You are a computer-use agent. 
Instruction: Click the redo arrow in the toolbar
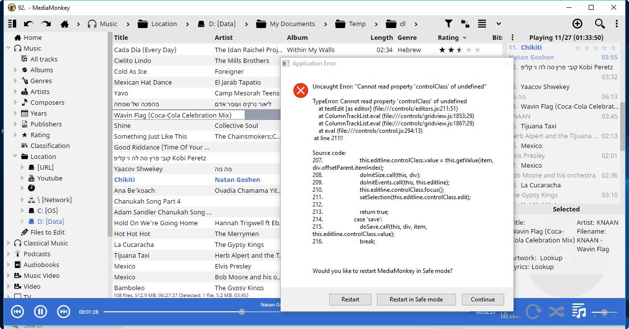[46, 24]
